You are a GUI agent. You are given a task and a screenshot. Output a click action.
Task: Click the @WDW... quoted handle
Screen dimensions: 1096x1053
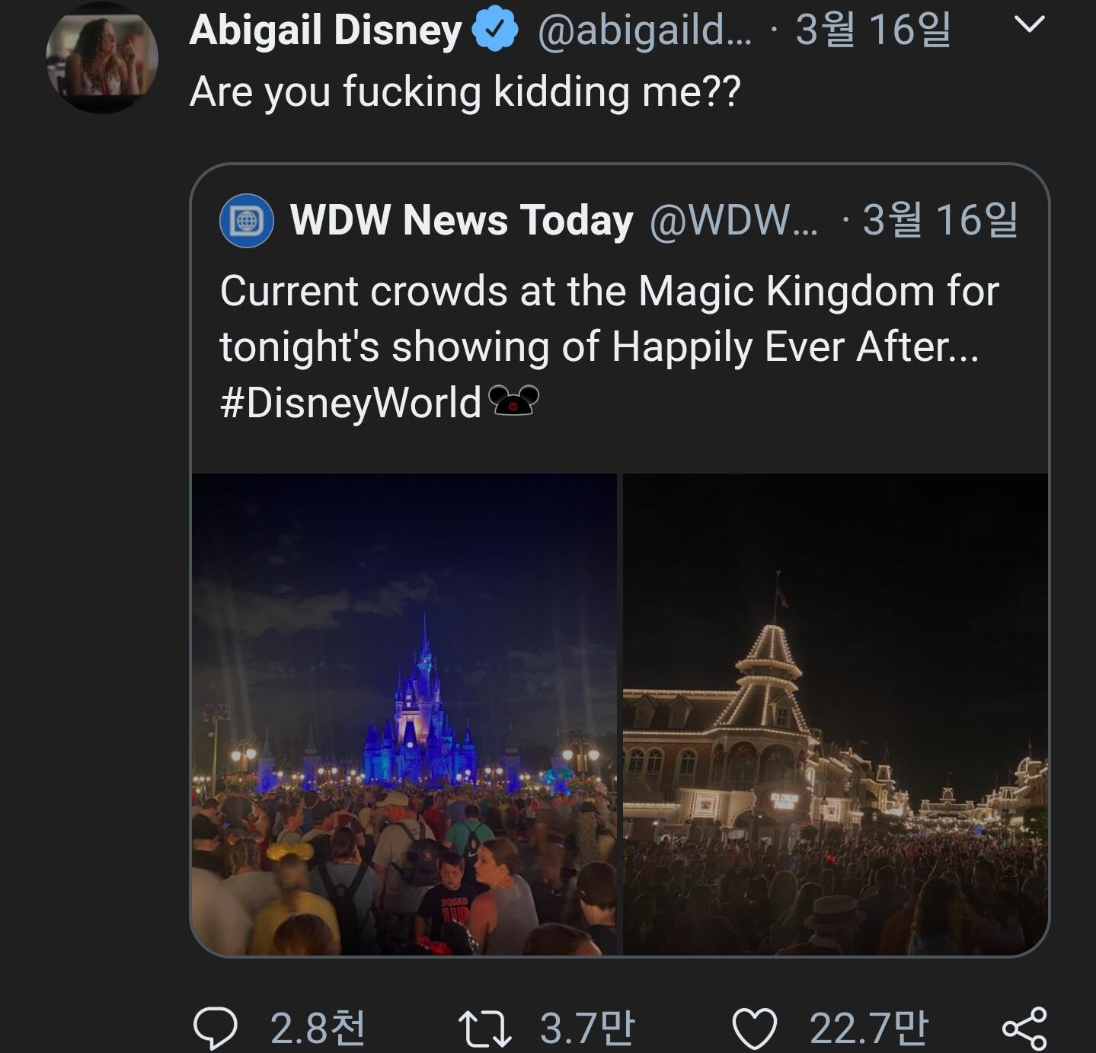733,221
